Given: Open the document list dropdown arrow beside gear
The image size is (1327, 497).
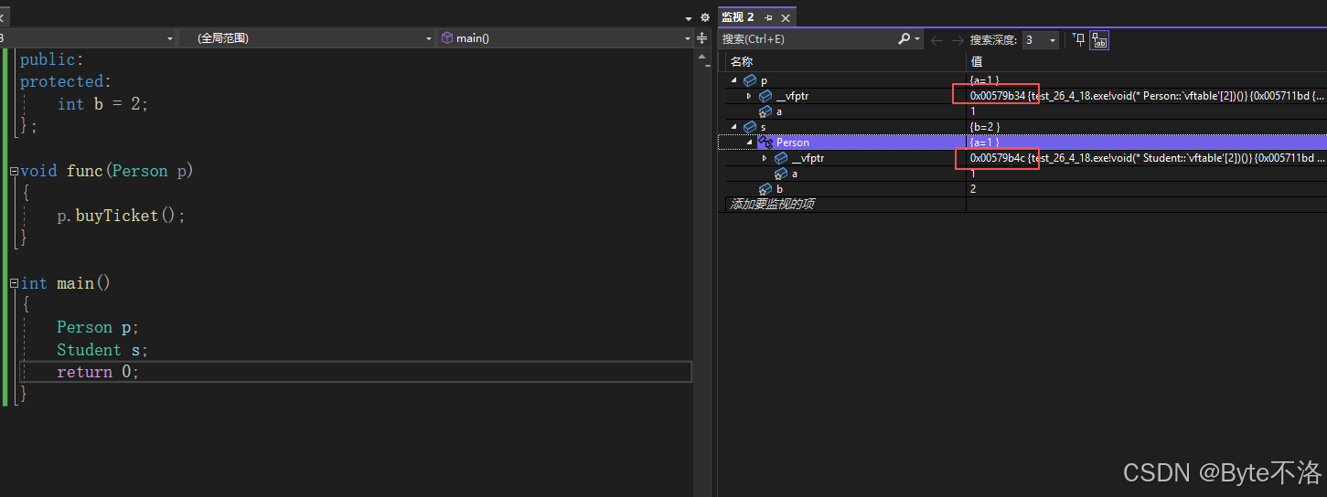Looking at the screenshot, I should point(689,17).
